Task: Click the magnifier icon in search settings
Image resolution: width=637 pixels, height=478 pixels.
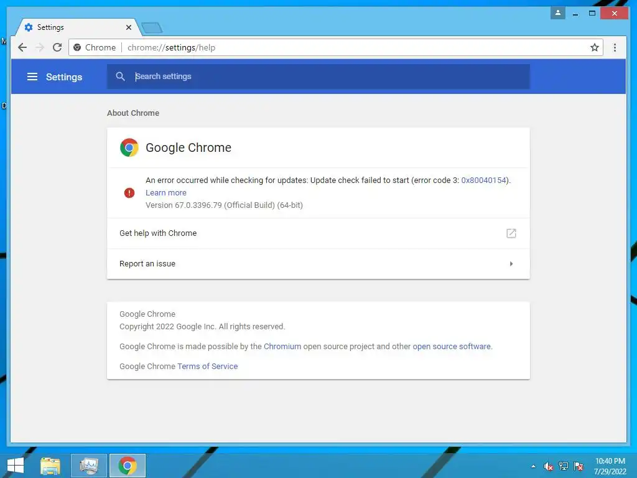Action: click(x=120, y=77)
